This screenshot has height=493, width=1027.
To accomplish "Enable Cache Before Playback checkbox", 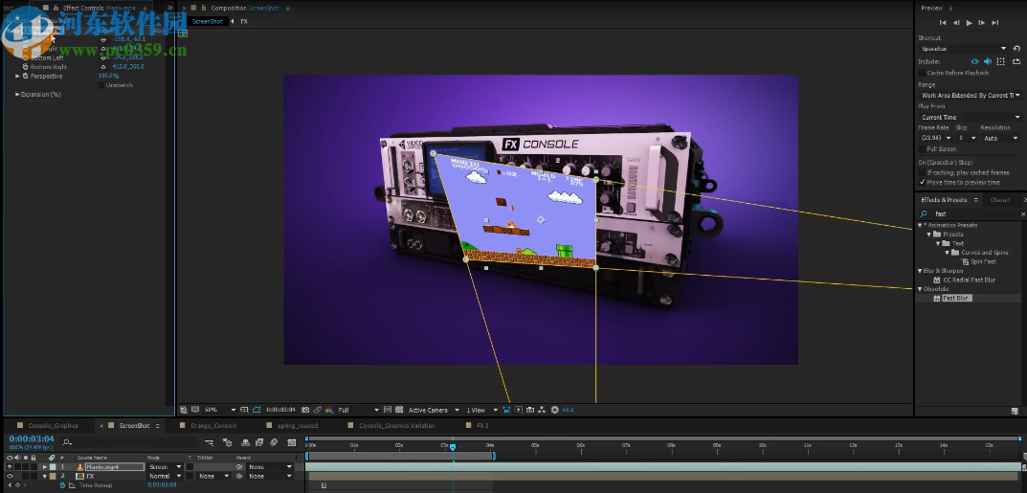I will [922, 73].
